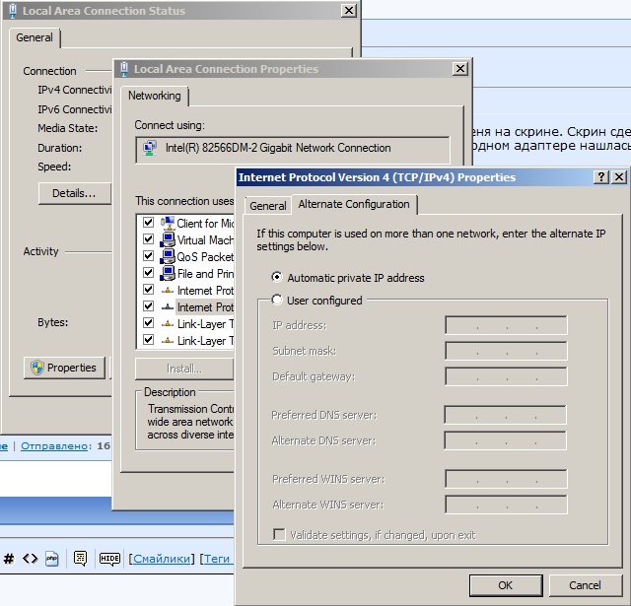Screen dimensions: 631x606
Task: Confirm TCP/IPv4 settings with OK
Action: click(506, 585)
